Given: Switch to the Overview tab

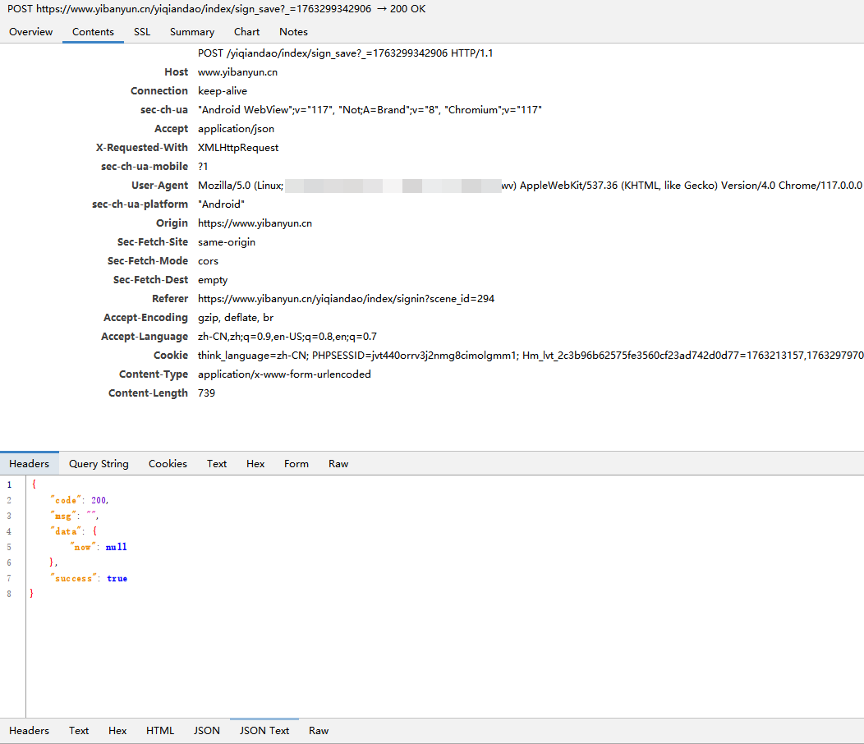Looking at the screenshot, I should 30,32.
